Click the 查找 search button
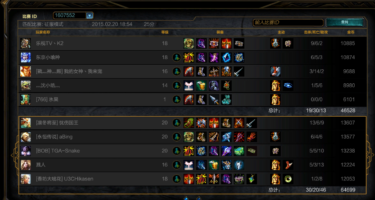Screen dimensions: 375x200 (x=345, y=22)
